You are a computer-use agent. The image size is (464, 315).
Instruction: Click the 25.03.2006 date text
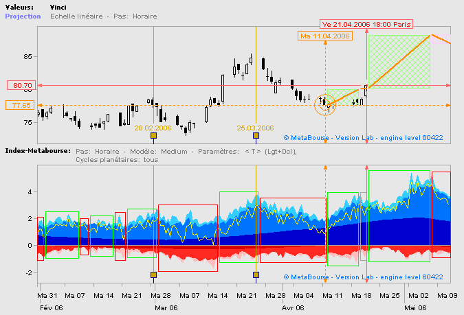255,128
